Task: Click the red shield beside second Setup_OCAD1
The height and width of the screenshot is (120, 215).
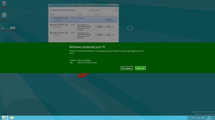Action: tap(51, 25)
